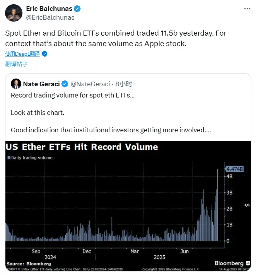The height and width of the screenshot is (277, 256).
Task: Open the @EricBalchunas handle
Action: click(x=50, y=17)
